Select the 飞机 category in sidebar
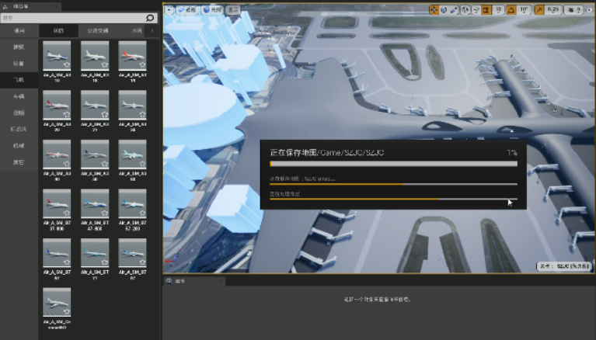The image size is (596, 340). (x=19, y=80)
